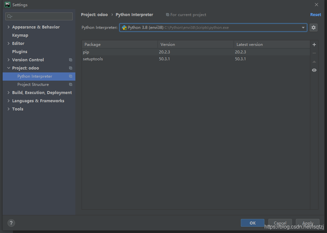Click the For current project icon

pyautogui.click(x=167, y=15)
